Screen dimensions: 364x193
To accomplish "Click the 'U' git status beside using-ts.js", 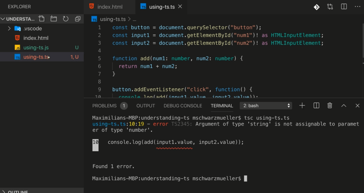I will click(x=77, y=48).
